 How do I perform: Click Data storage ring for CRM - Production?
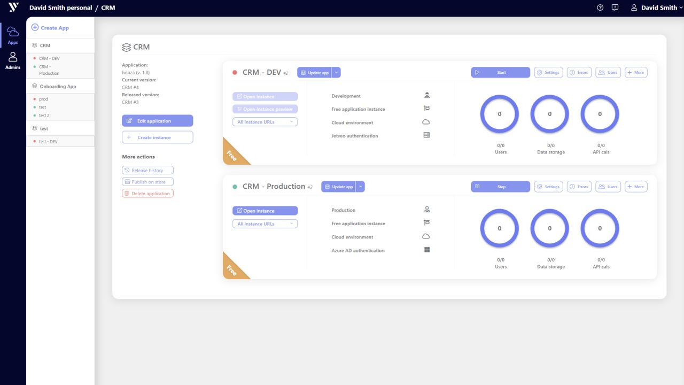550,228
